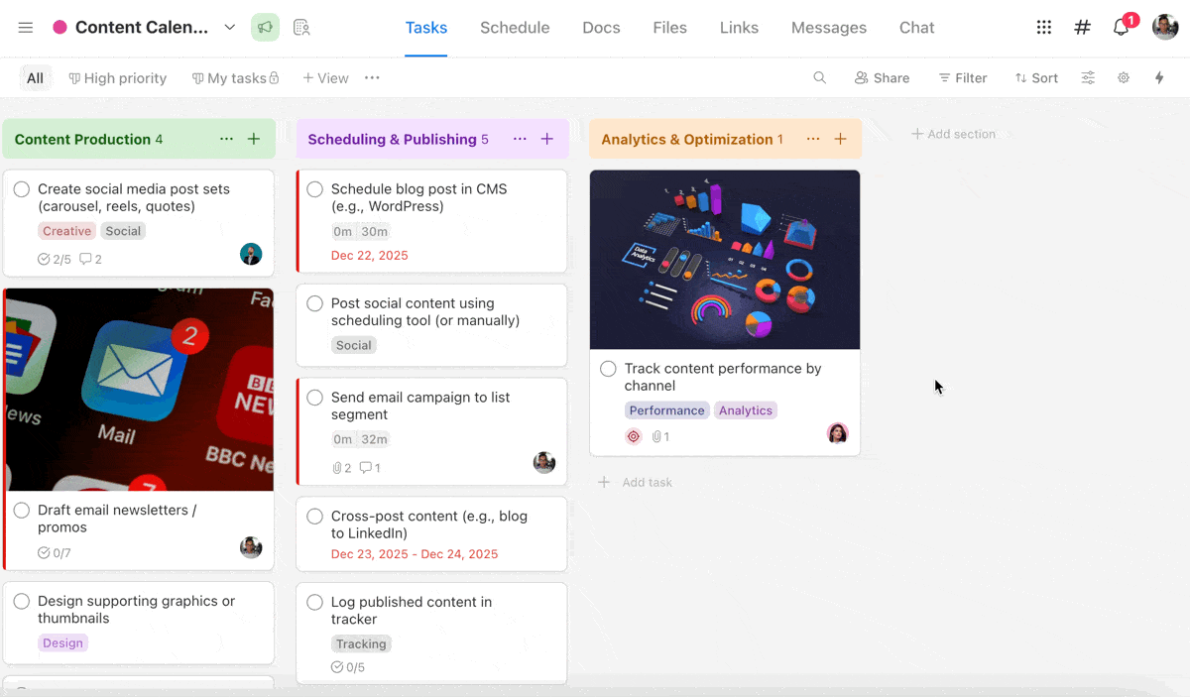The image size is (1190, 697).
Task: Complete Create social media post sets task
Action: [x=22, y=189]
